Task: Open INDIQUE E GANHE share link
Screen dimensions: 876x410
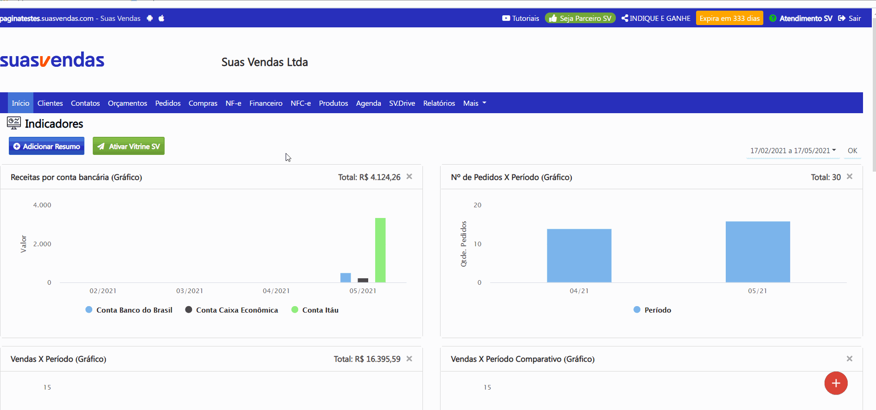Action: (656, 18)
